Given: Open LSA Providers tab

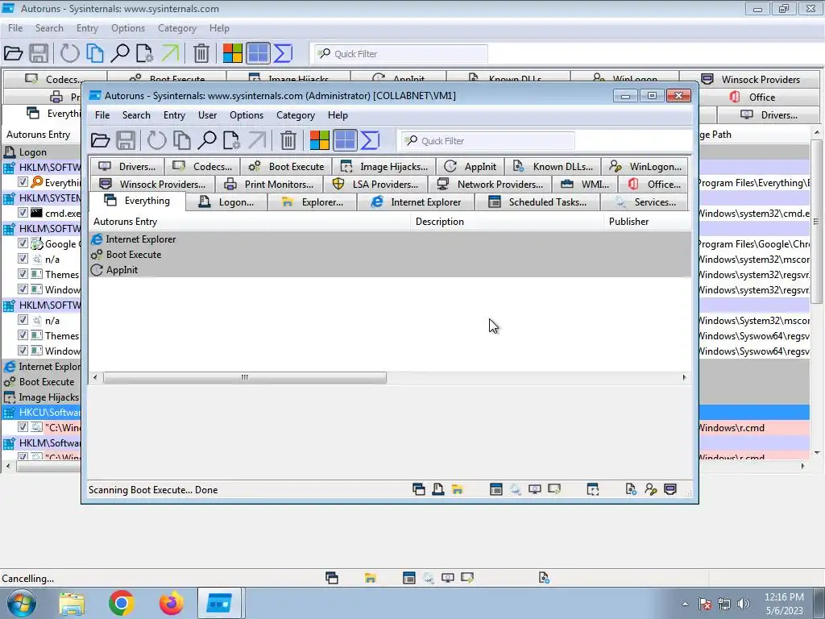Looking at the screenshot, I should (x=375, y=185).
